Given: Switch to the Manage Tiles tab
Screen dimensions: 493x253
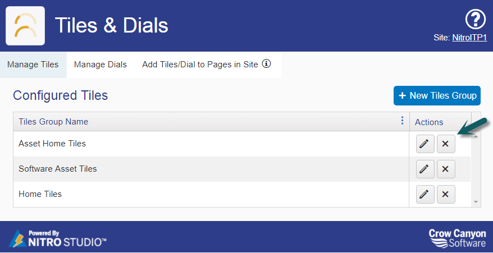Looking at the screenshot, I should (33, 65).
